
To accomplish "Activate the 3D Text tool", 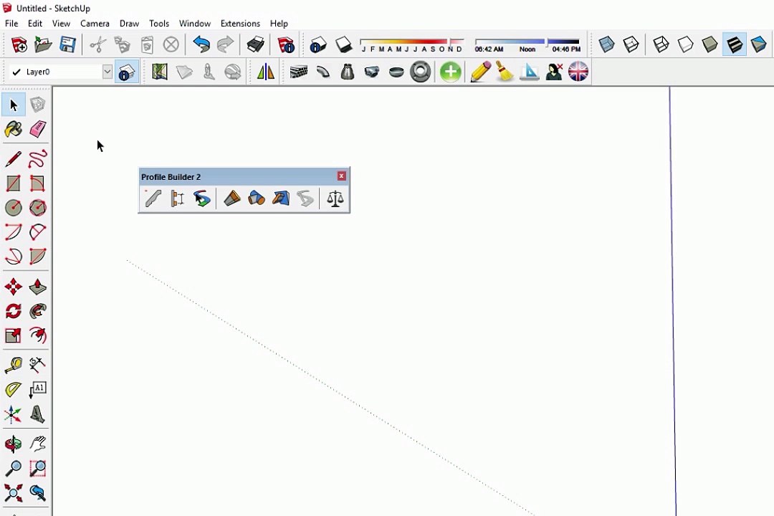I will [x=37, y=414].
